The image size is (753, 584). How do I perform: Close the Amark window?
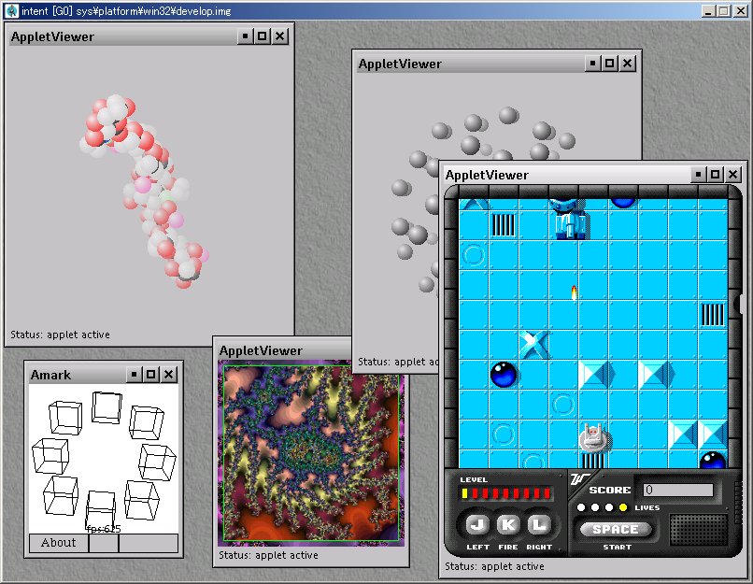(x=168, y=374)
